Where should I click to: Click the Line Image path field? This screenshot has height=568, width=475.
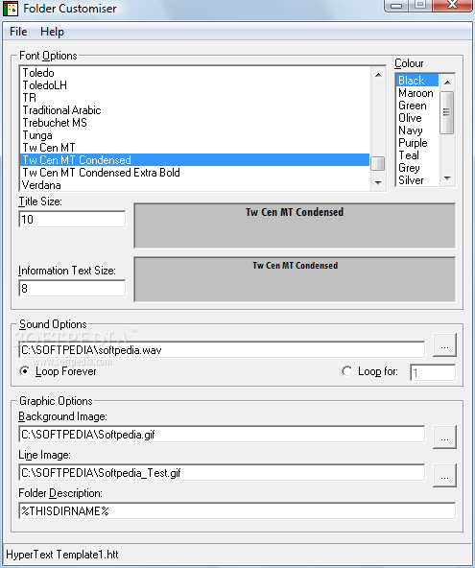(x=222, y=473)
